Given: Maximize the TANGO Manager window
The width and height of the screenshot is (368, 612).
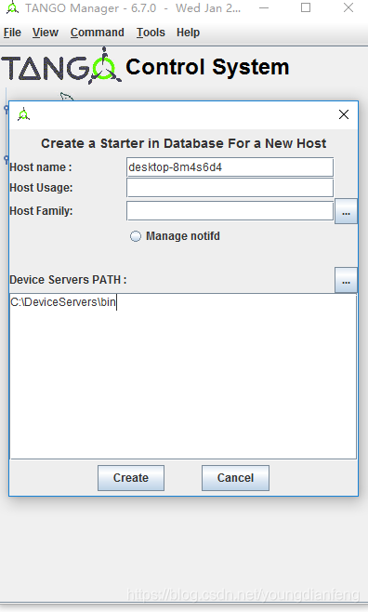Looking at the screenshot, I should point(306,7).
